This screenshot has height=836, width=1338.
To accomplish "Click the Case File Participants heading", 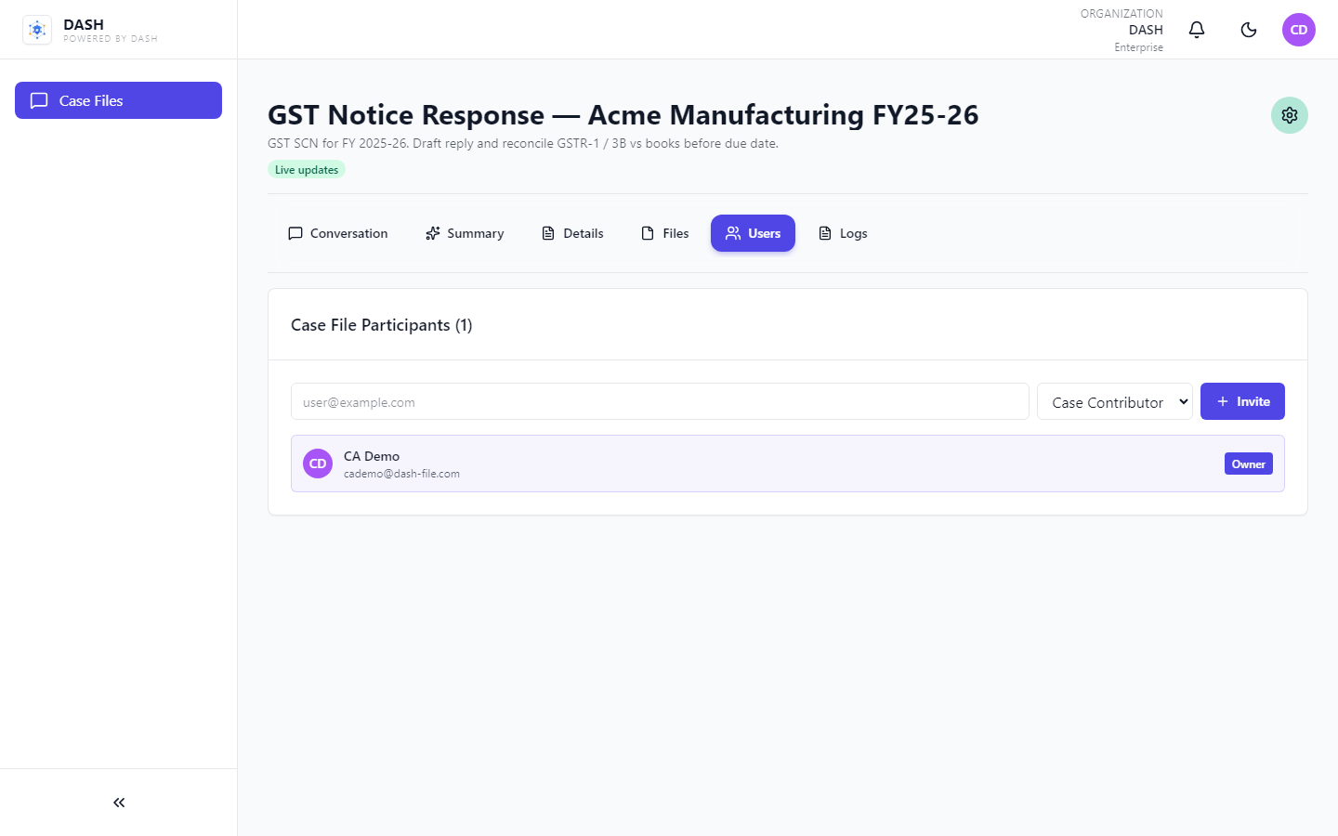I will (x=382, y=325).
